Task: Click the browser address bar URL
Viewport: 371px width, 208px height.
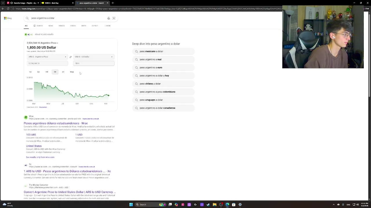Action: pyautogui.click(x=148, y=9)
